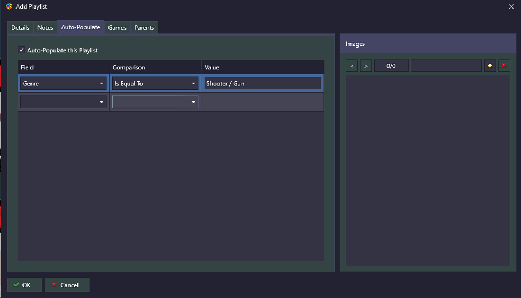Open the Genre field dropdown

click(64, 83)
